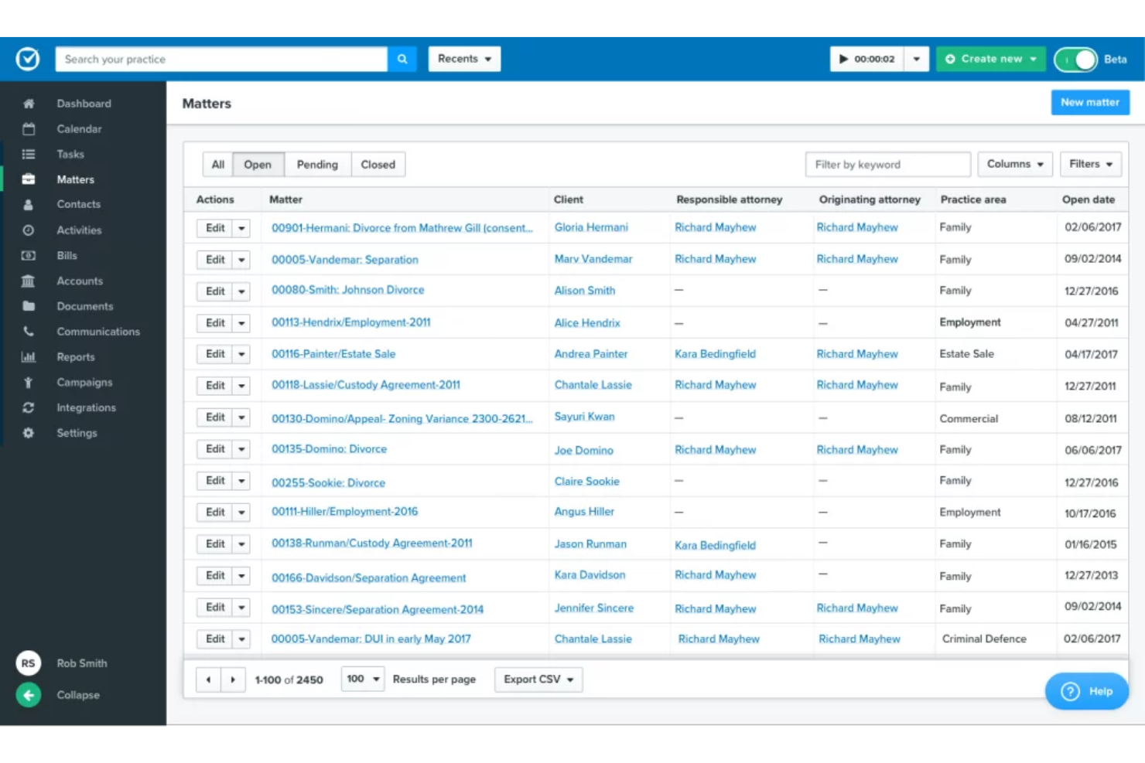The width and height of the screenshot is (1145, 763).
Task: Expand the Columns dropdown
Action: [x=1014, y=164]
